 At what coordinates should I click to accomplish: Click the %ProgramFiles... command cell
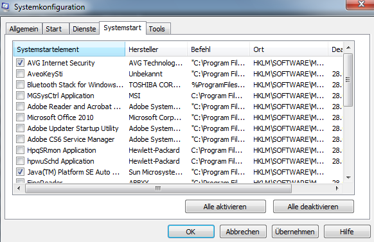(218, 85)
